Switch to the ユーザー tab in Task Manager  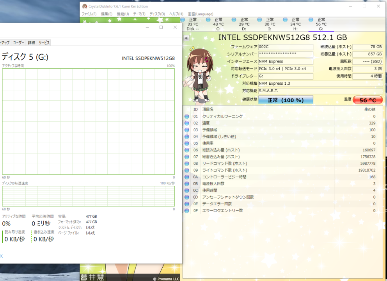click(x=18, y=43)
